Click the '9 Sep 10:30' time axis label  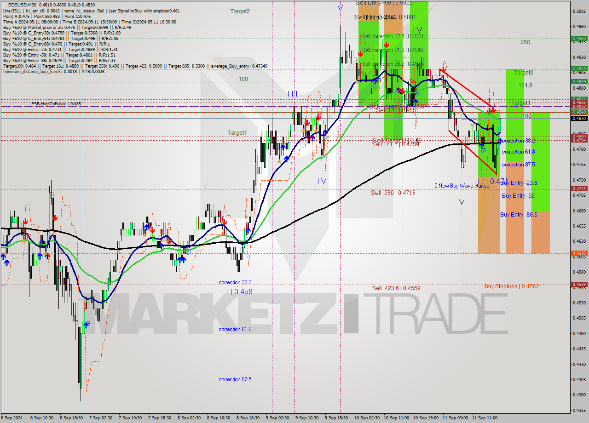pyautogui.click(x=307, y=418)
